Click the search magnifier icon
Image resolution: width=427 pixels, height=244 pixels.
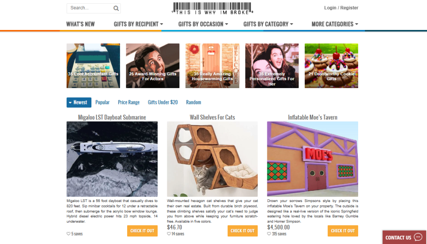point(116,8)
